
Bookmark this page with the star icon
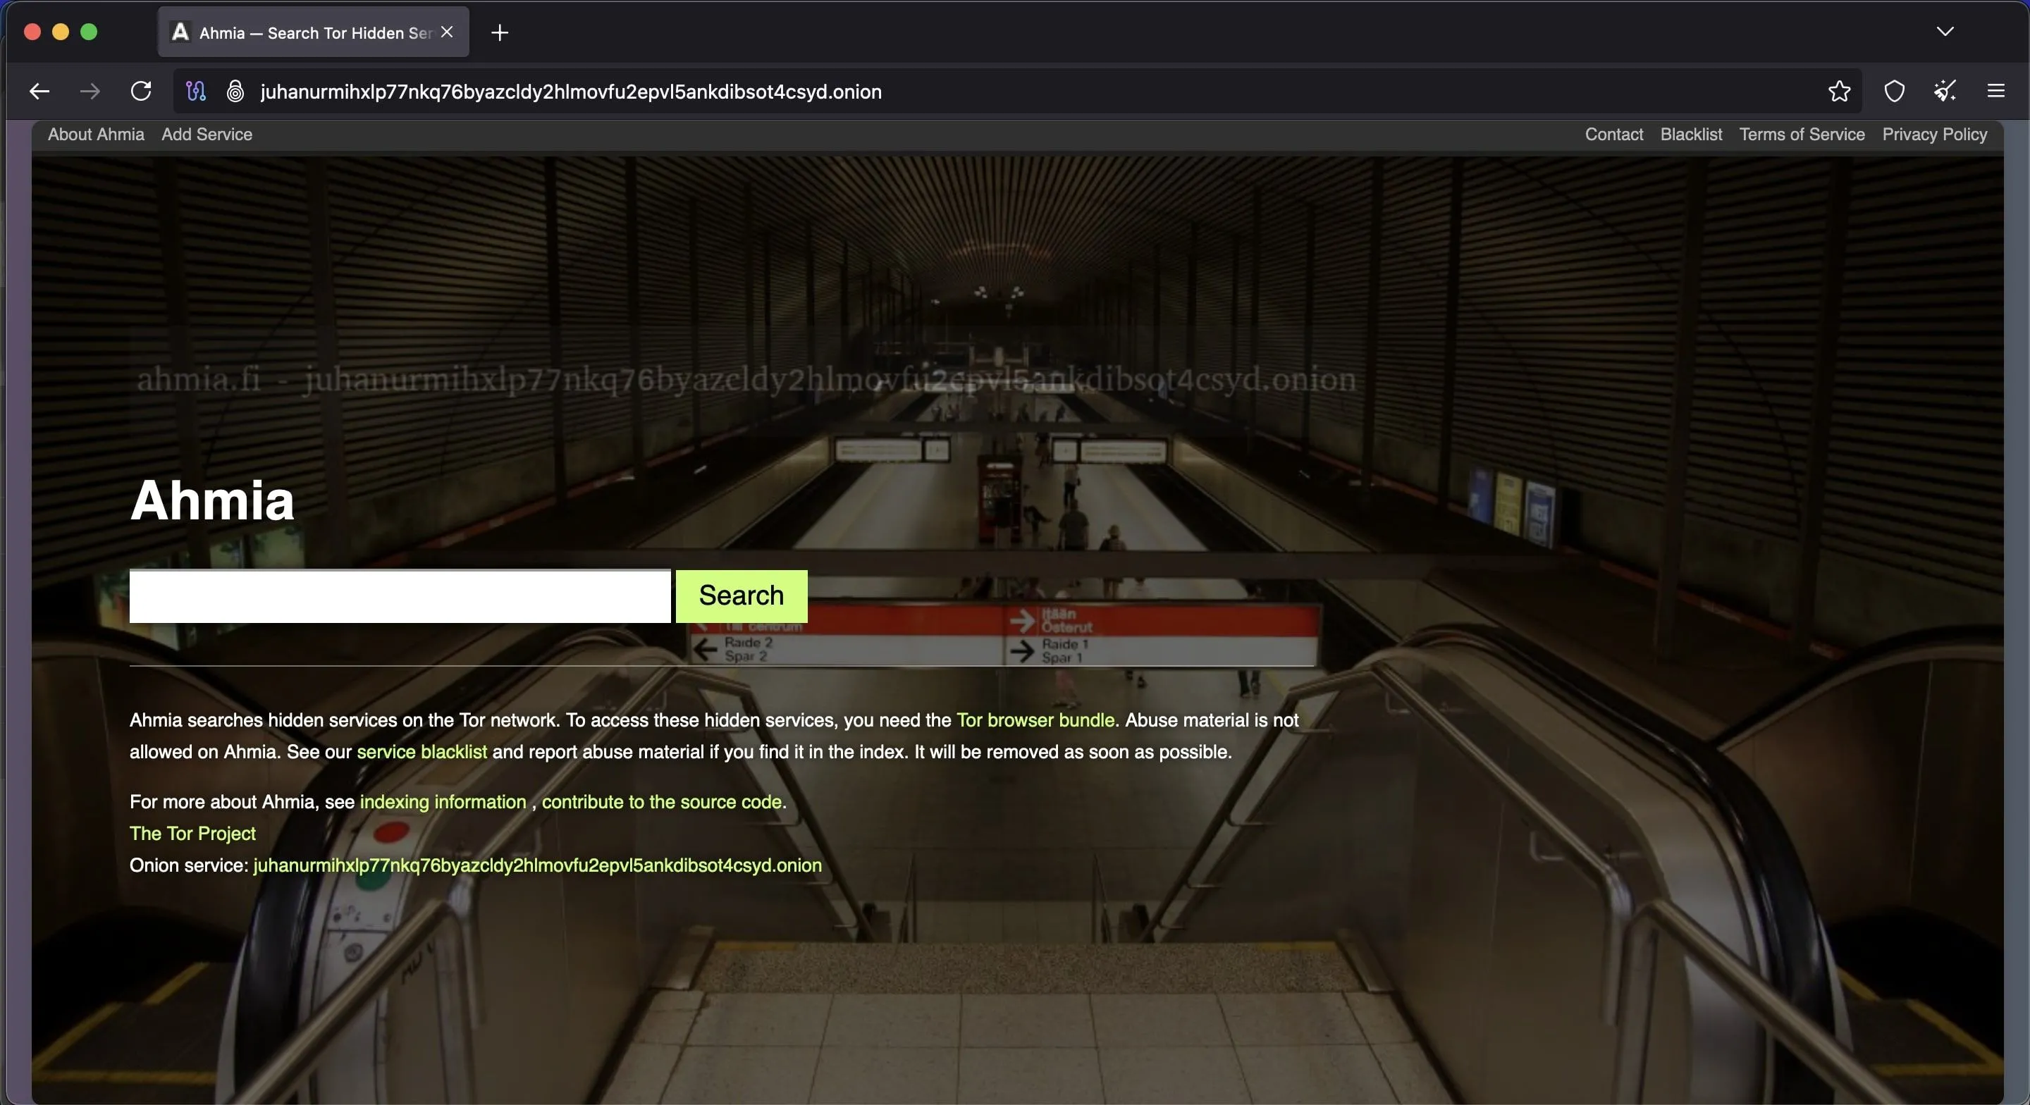(1838, 92)
